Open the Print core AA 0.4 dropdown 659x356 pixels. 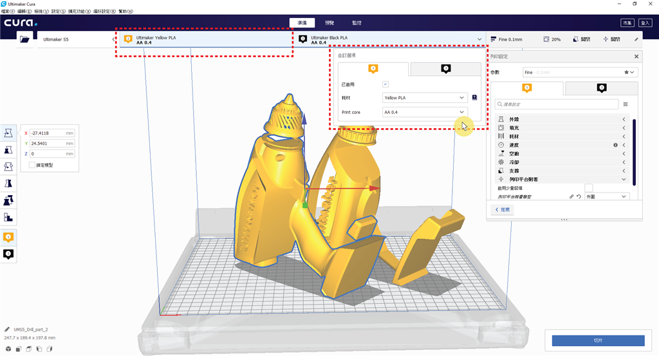click(424, 112)
